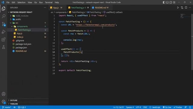Click the code minimap
Viewport: 193px width, 109px height.
(x=185, y=16)
